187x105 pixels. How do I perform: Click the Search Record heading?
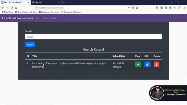pos(93,49)
